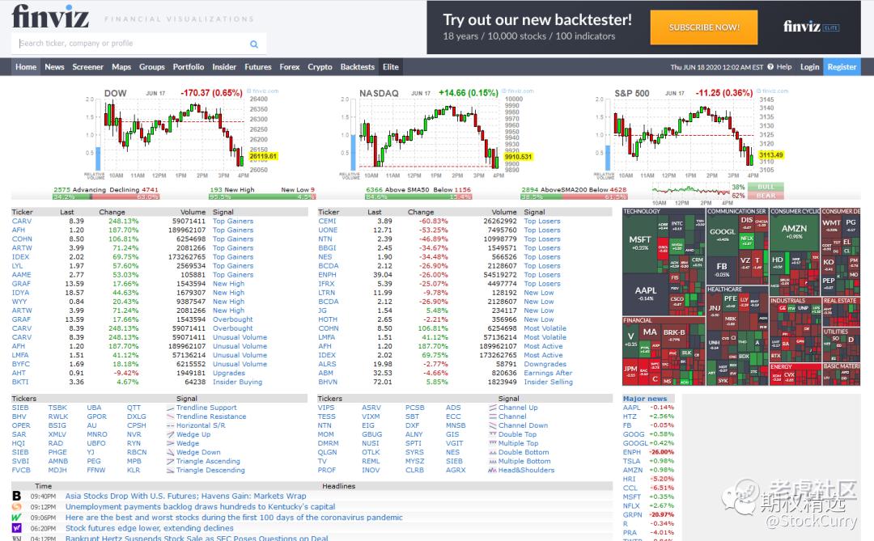Click SUBSCRIBE NOW! banner button
This screenshot has height=541, width=874.
pyautogui.click(x=704, y=27)
